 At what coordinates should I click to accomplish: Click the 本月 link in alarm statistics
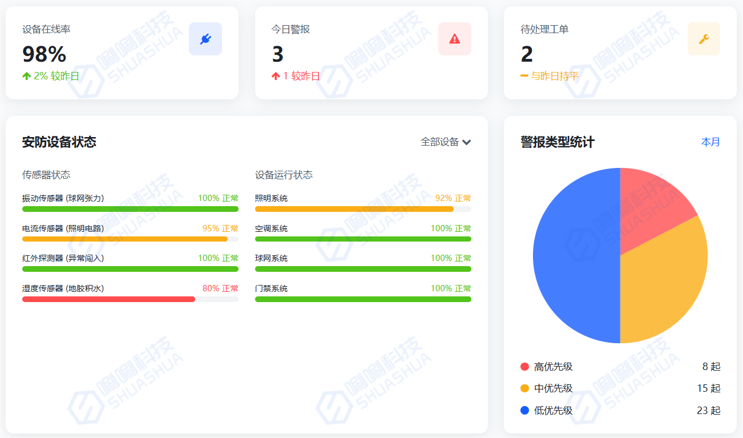[x=710, y=142]
